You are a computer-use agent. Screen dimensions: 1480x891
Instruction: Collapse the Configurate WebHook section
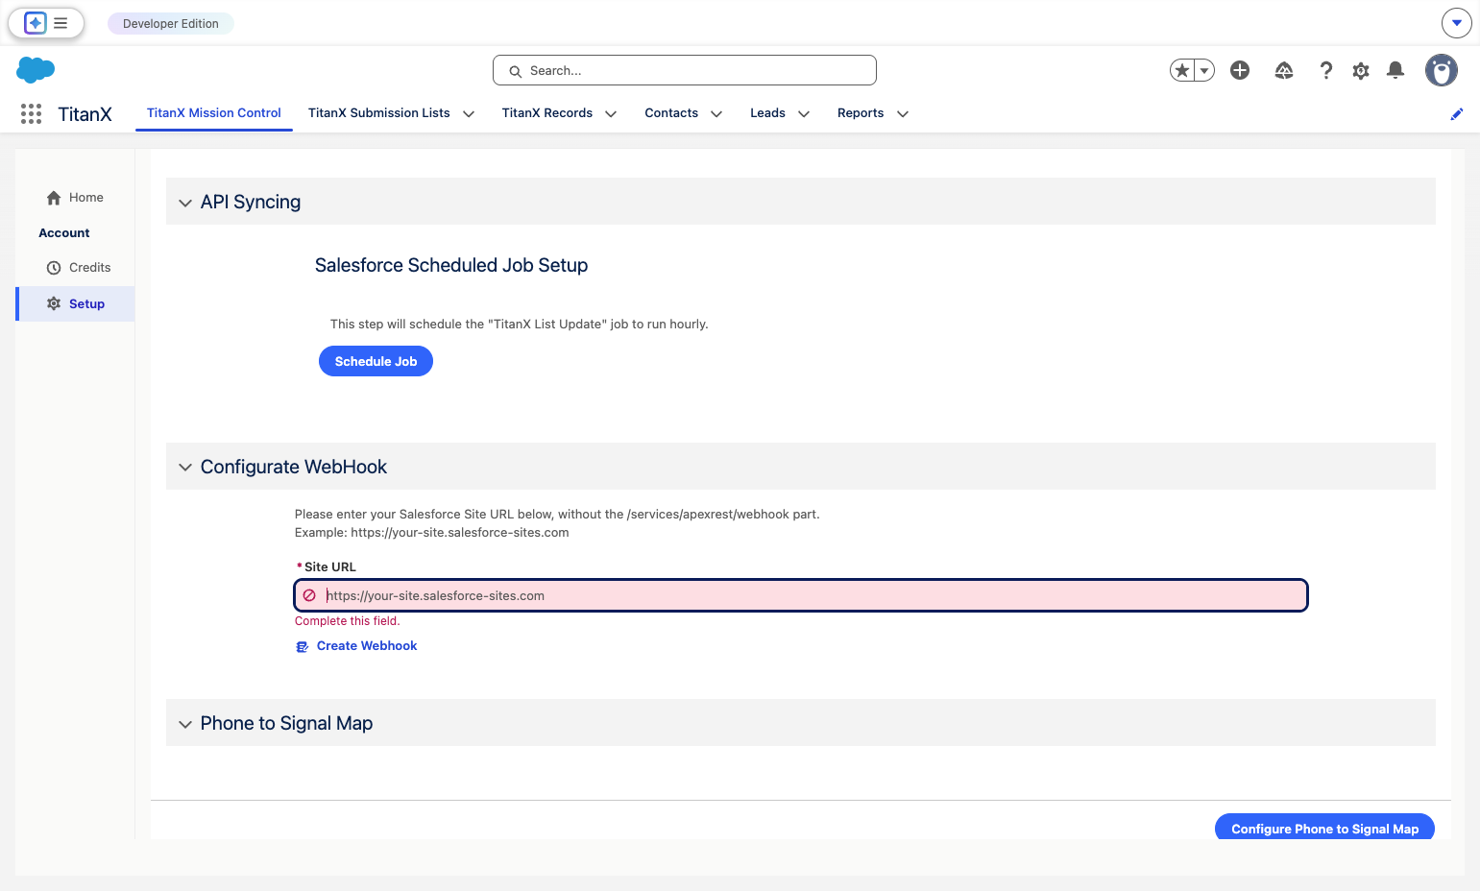pos(185,468)
